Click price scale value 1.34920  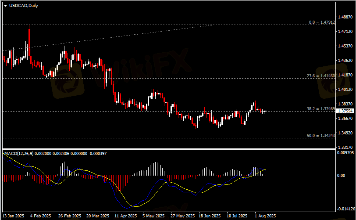(x=345, y=133)
